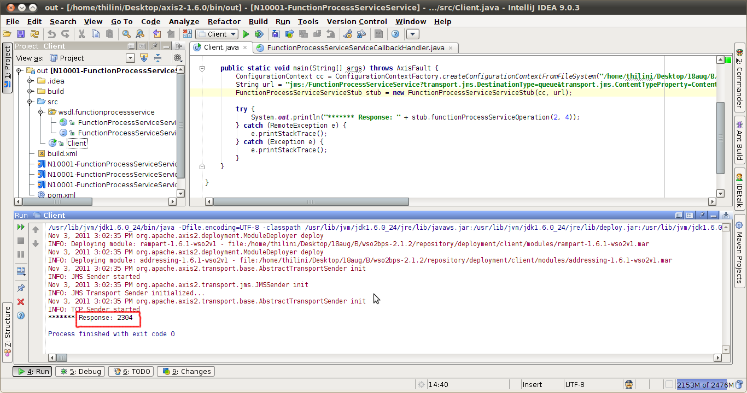Start debugging with the Debug toolbar icon

tap(259, 34)
